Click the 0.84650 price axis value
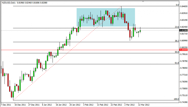 pos(184,6)
